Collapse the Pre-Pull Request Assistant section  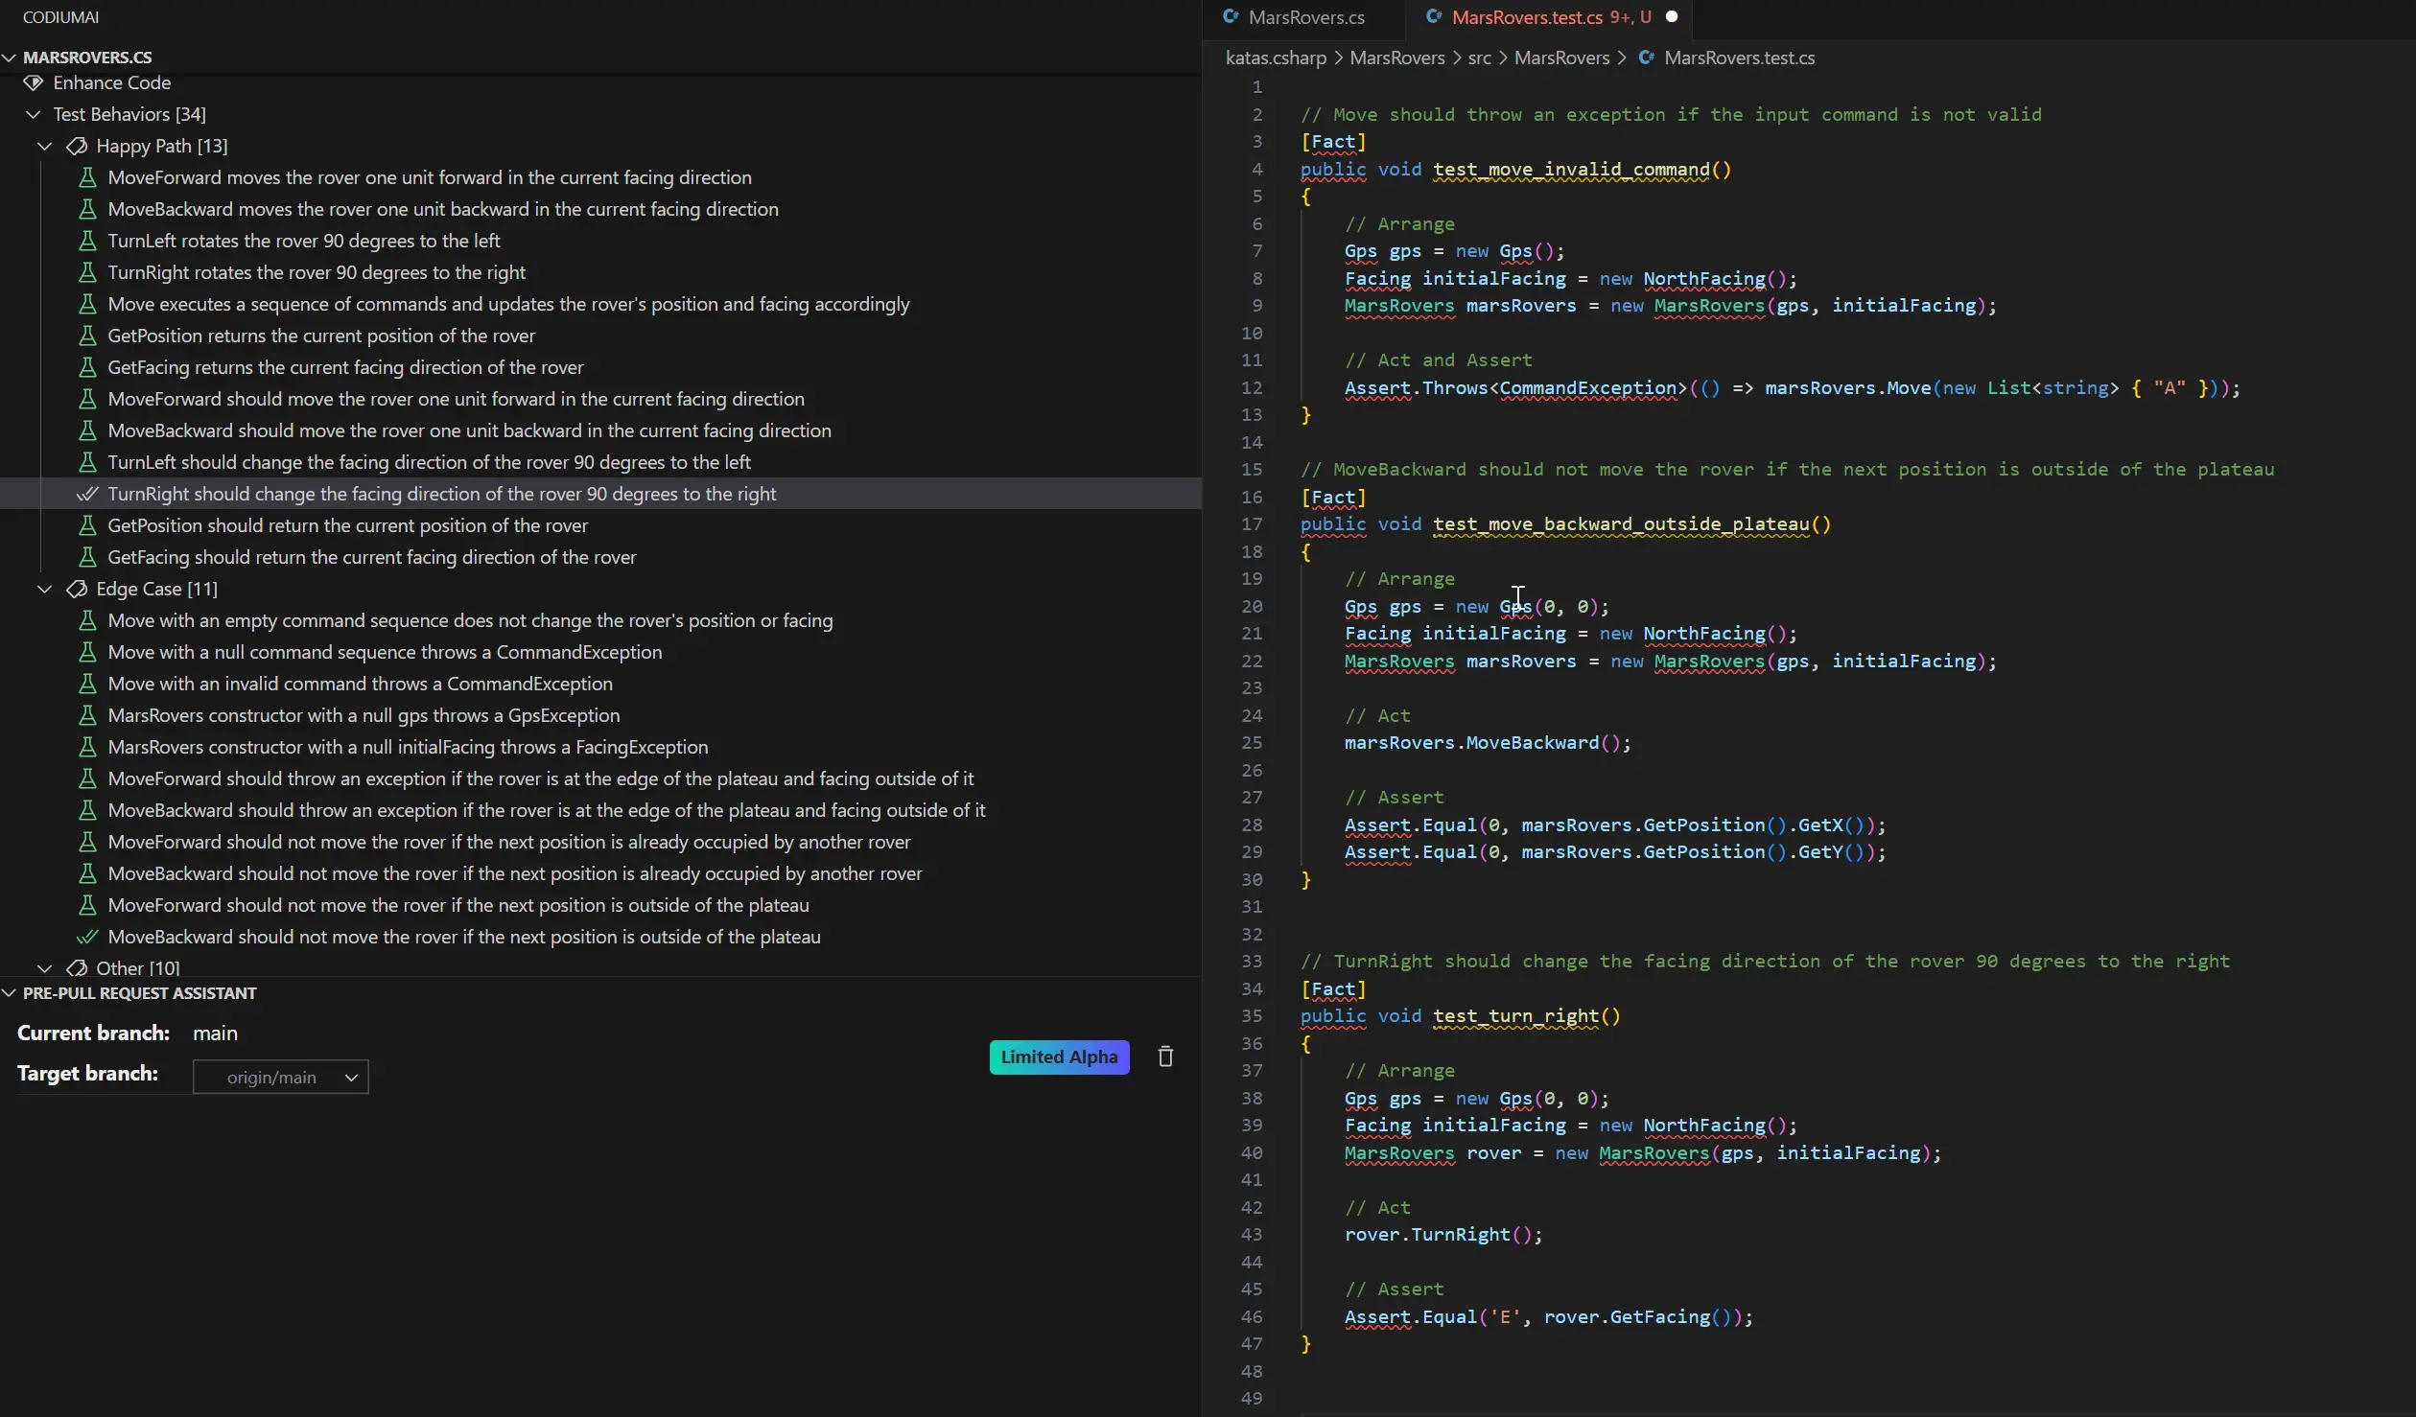[10, 993]
